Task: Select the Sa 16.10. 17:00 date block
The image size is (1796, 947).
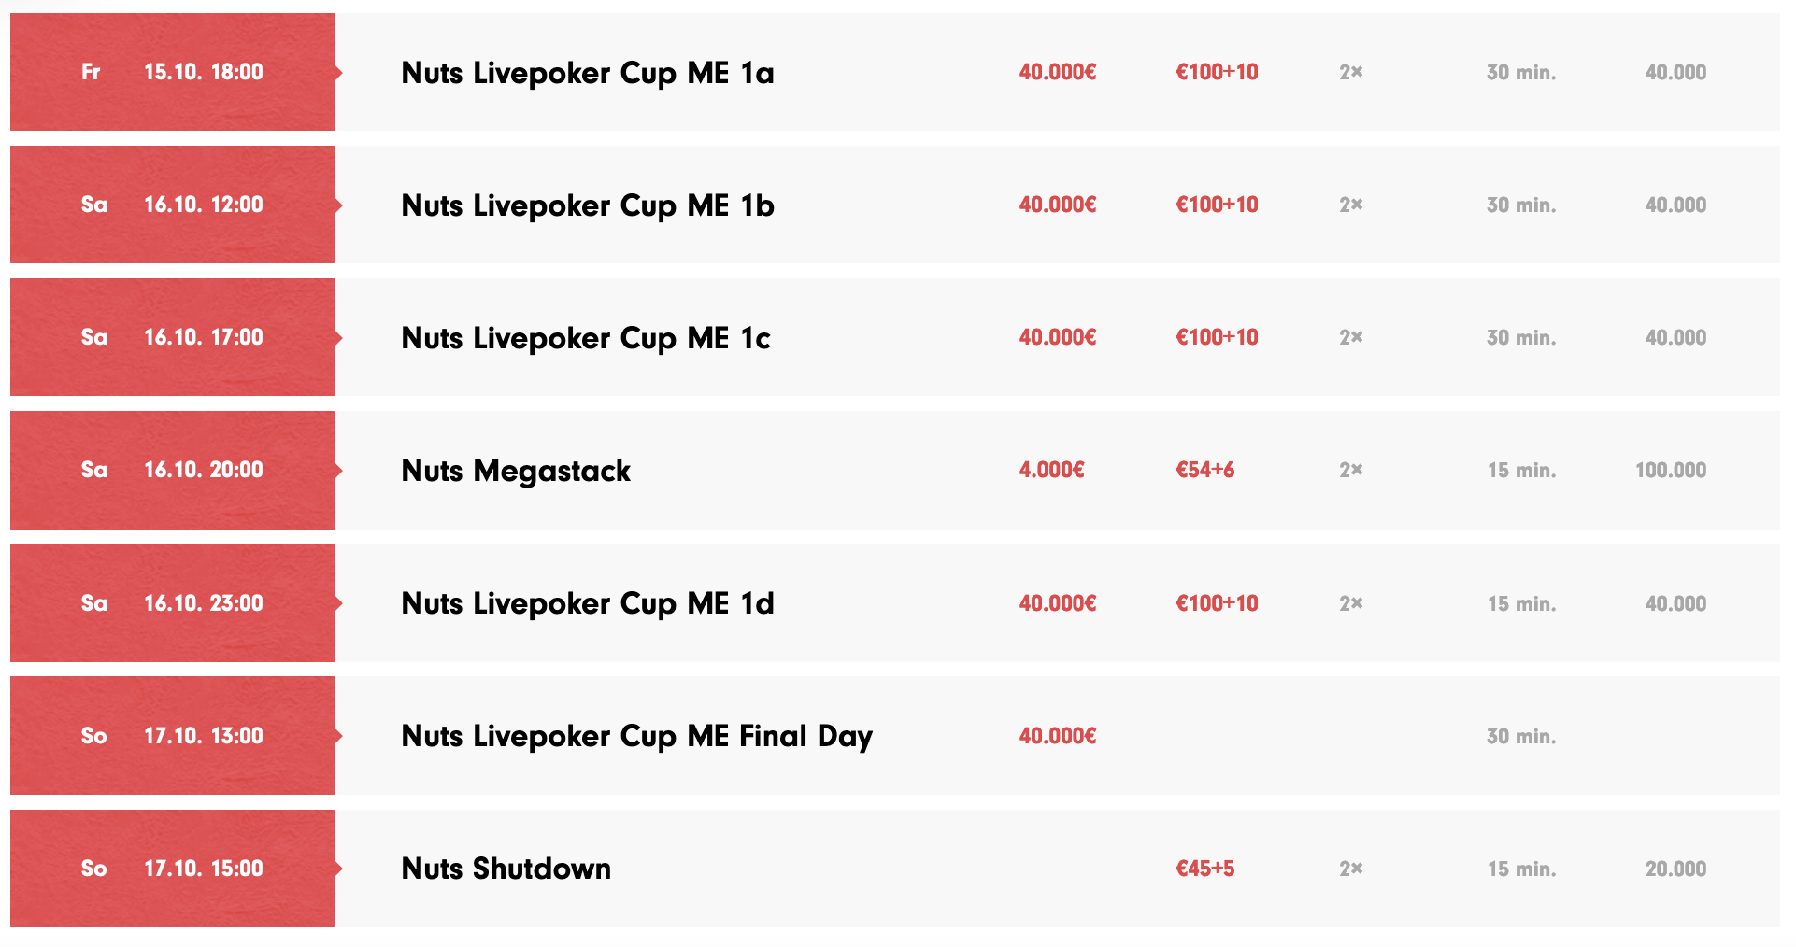Action: 172,337
